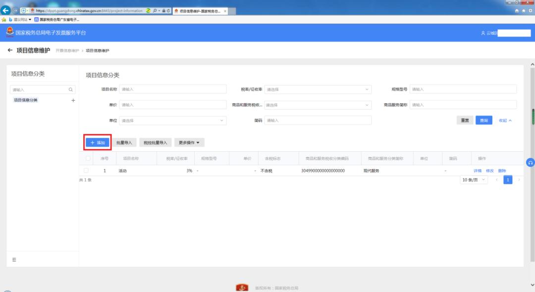The height and width of the screenshot is (292, 535).
Task: Open the browser favorites star icon at top right
Action: [524, 11]
